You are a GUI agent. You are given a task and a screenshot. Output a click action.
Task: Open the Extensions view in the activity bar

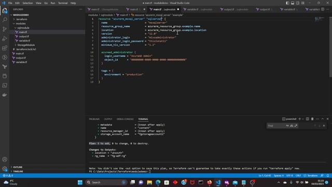(5, 48)
